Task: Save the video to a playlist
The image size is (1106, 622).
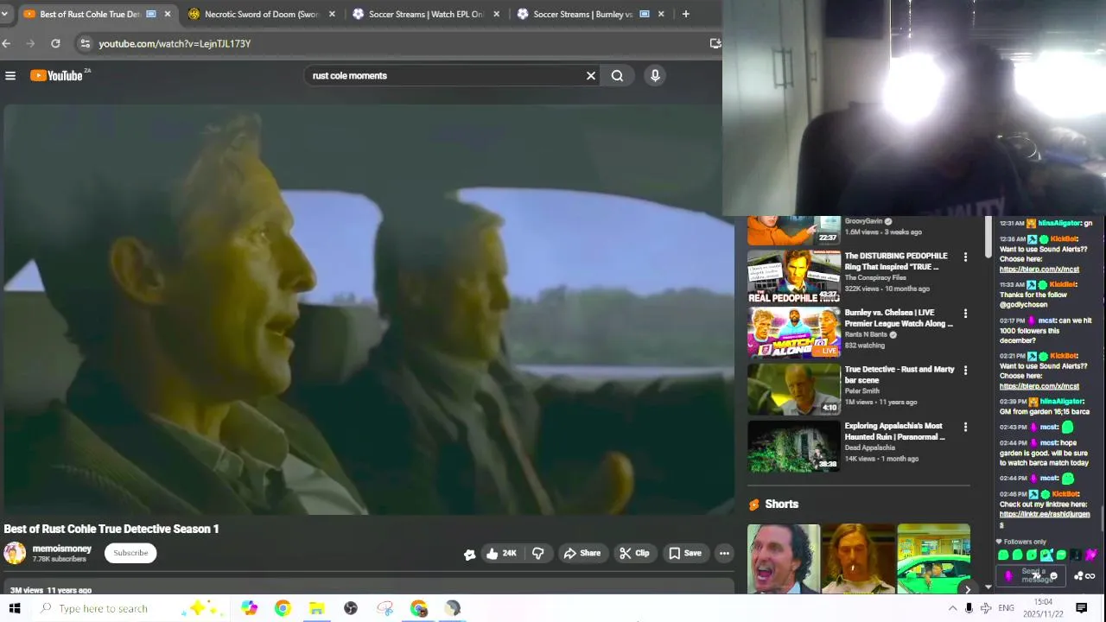Action: [x=684, y=553]
